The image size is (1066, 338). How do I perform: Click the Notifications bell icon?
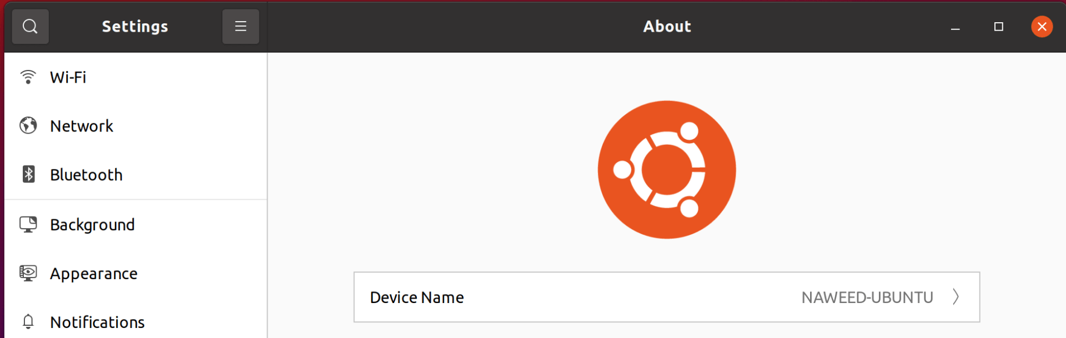point(28,321)
